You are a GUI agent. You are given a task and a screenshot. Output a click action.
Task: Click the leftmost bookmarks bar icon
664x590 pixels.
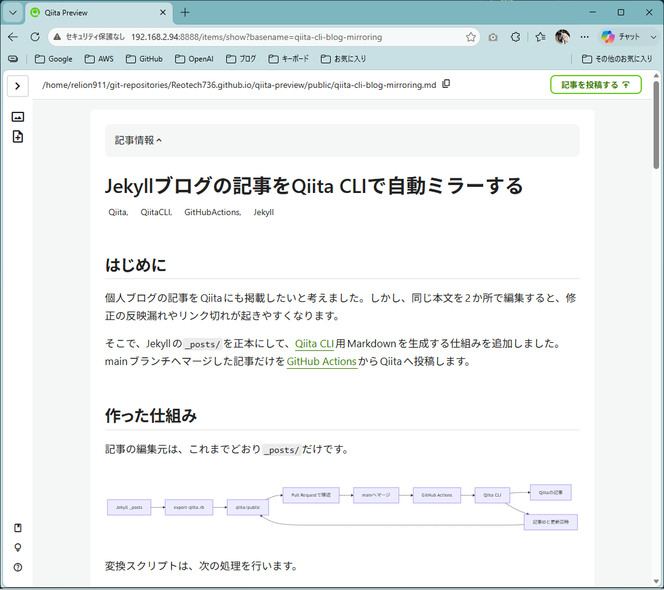coord(13,59)
